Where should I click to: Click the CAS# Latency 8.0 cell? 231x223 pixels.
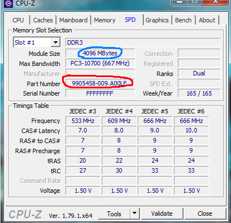pos(119,130)
